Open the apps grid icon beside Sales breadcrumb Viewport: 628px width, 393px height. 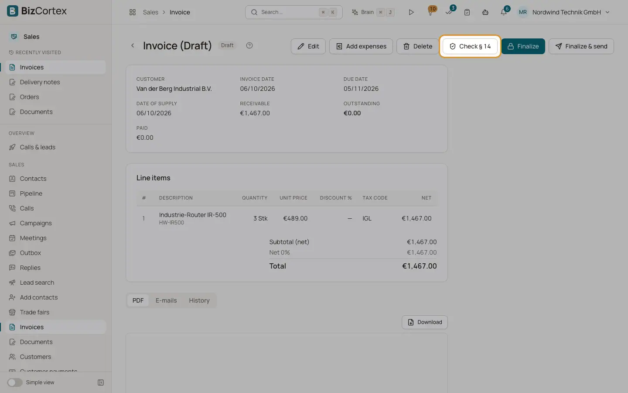133,12
